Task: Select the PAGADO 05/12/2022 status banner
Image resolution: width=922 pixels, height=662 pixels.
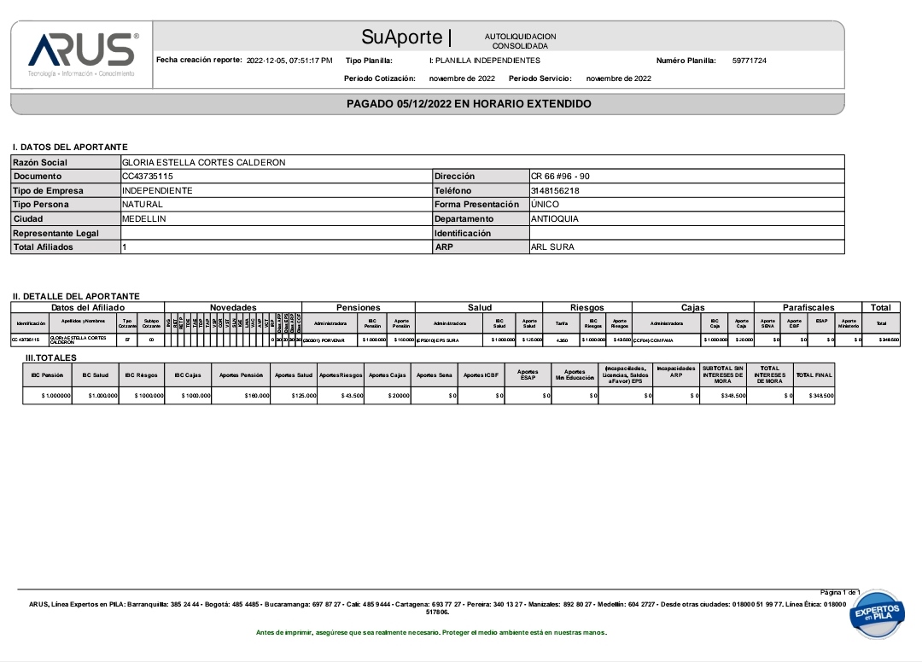Action: [469, 104]
